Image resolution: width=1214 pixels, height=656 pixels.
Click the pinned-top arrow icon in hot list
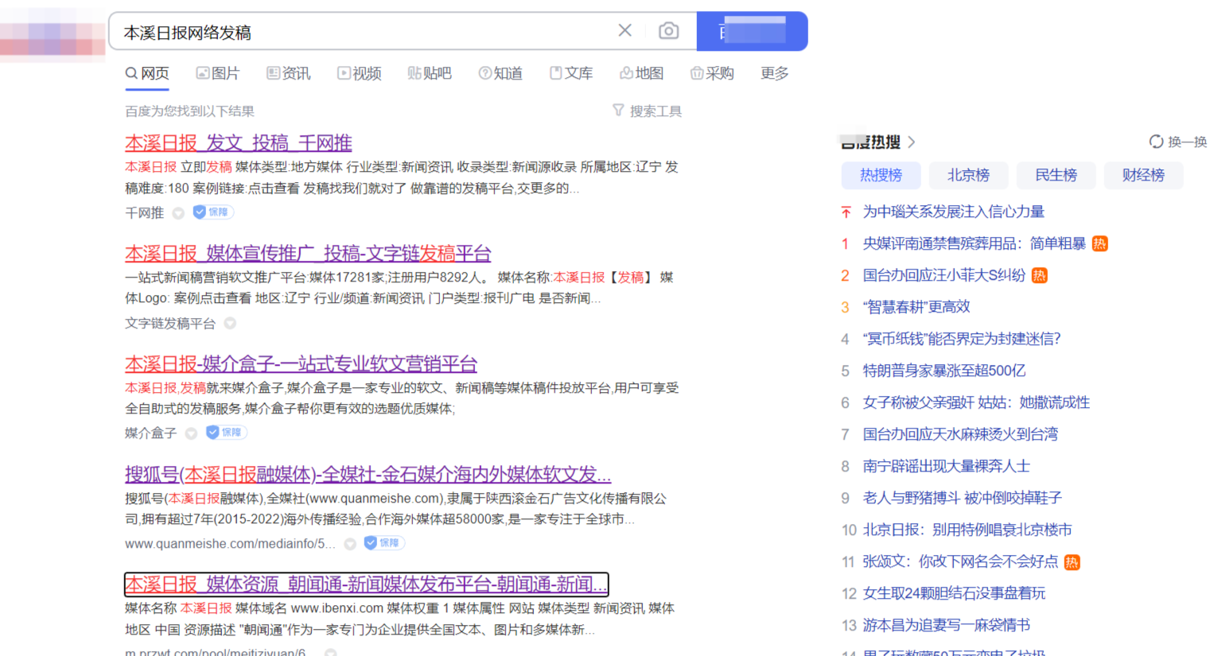pyautogui.click(x=846, y=212)
